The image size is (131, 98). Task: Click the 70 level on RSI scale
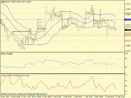(126, 59)
